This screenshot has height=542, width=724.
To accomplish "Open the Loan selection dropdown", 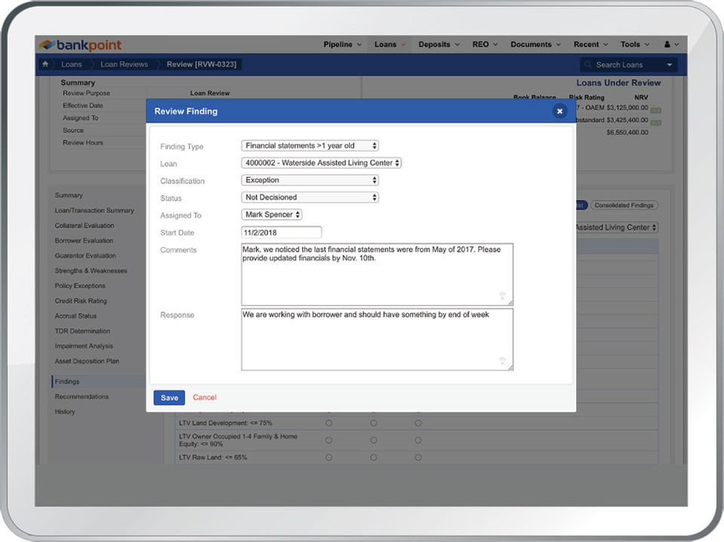I will coord(321,163).
